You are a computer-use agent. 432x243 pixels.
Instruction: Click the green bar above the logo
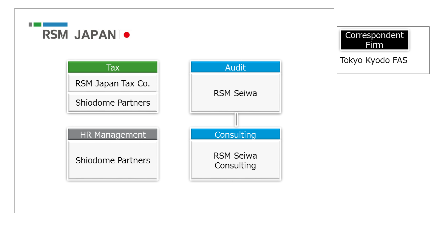[37, 24]
